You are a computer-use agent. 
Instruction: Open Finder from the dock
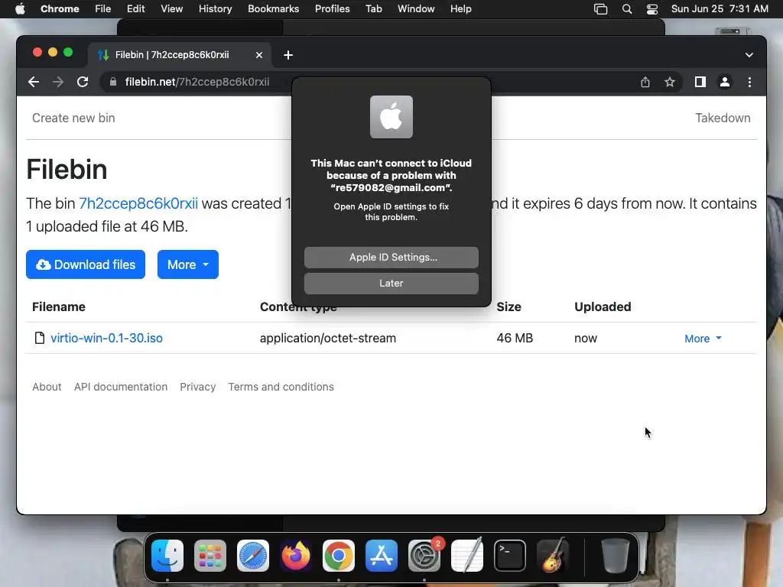click(x=167, y=555)
